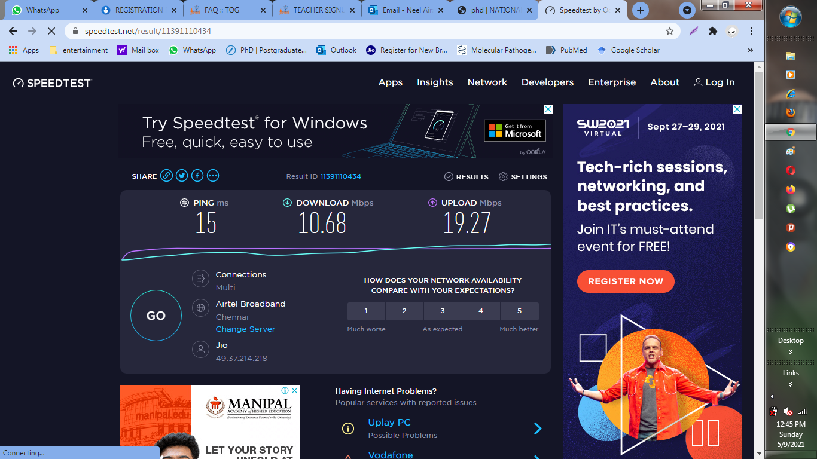Show hidden bookmarks overflow chevron

tap(751, 50)
